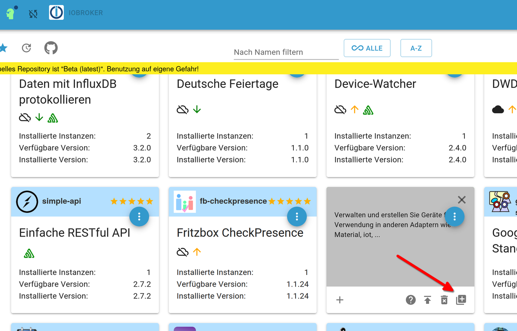517x331 pixels.
Task: Click Sentry icon on Einfache RESTful API card
Action: [x=29, y=253]
